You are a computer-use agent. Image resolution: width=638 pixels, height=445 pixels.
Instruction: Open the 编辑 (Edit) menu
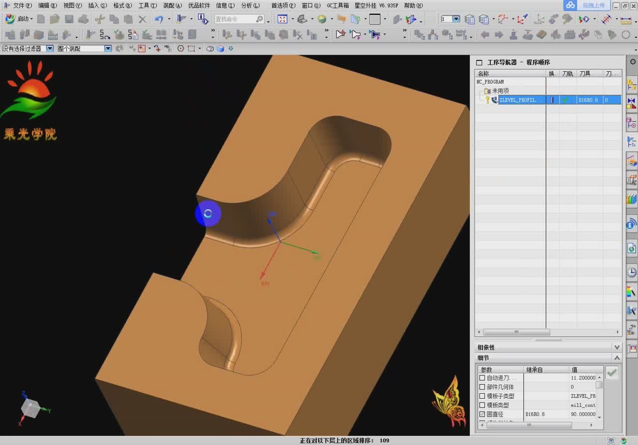point(47,5)
